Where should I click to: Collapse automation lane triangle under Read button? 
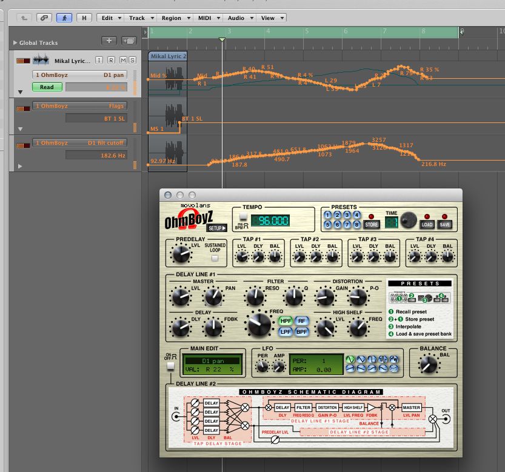[20, 92]
